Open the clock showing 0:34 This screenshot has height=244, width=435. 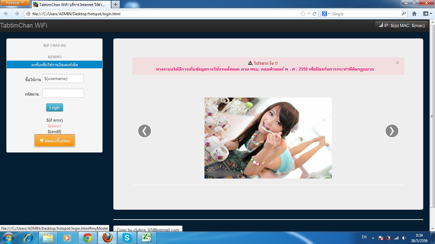pos(419,238)
